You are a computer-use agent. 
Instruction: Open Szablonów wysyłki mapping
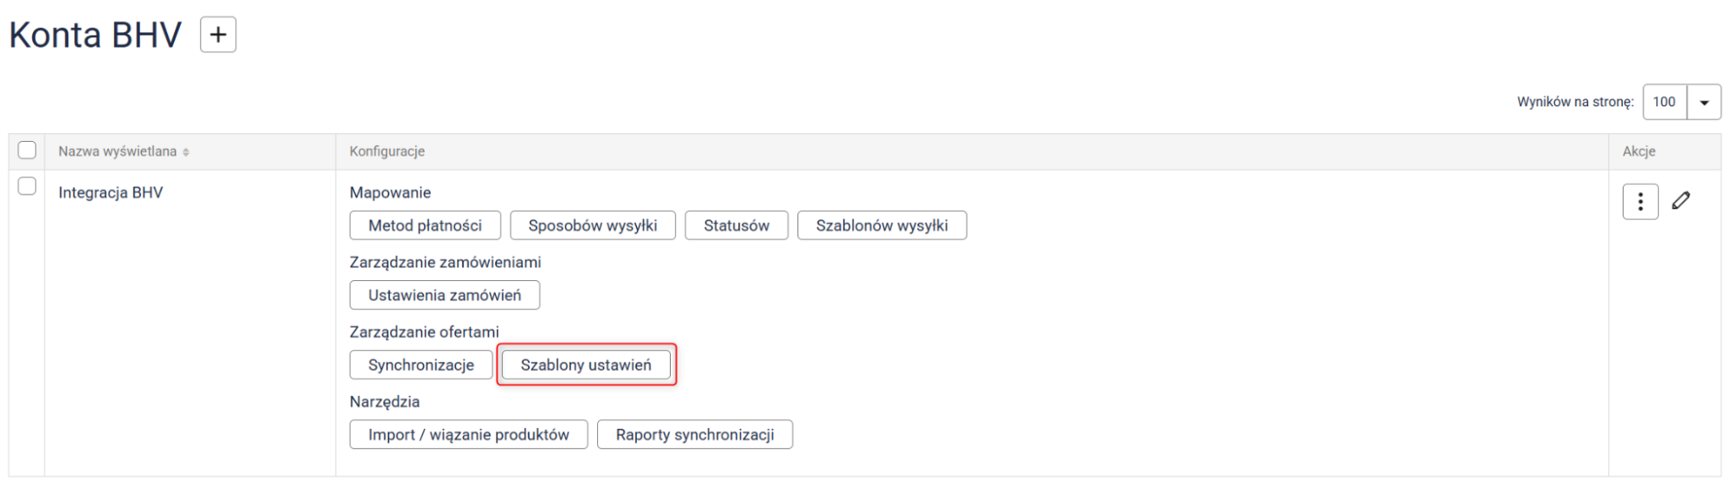pyautogui.click(x=882, y=226)
